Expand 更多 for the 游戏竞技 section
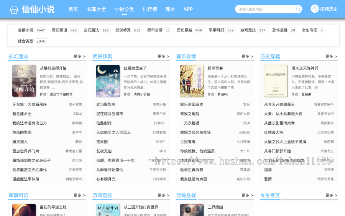 163,195
